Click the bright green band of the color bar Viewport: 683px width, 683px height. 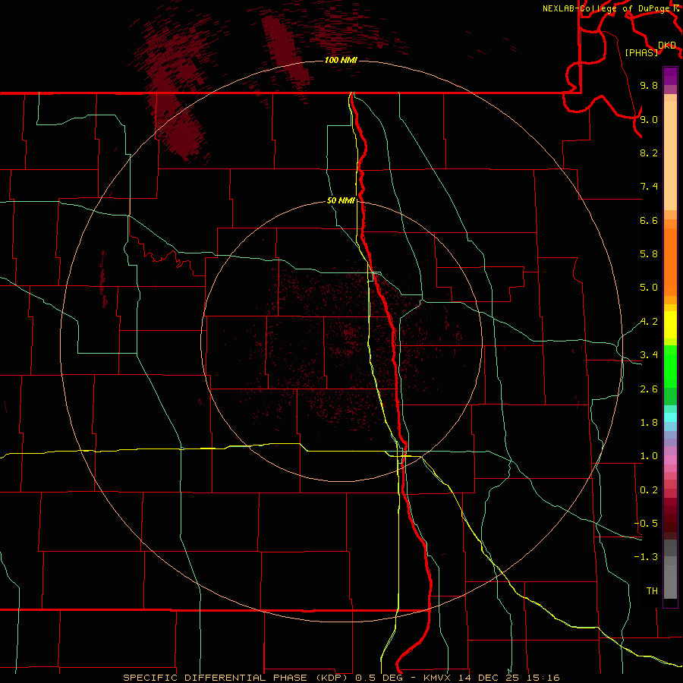[x=670, y=366]
